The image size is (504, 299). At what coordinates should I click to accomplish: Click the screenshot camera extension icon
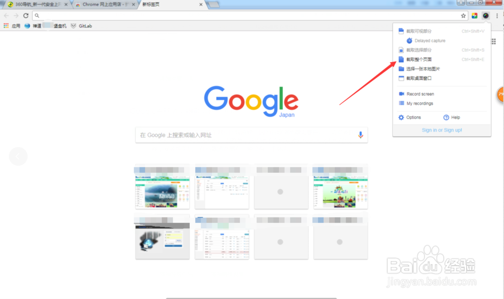point(486,16)
